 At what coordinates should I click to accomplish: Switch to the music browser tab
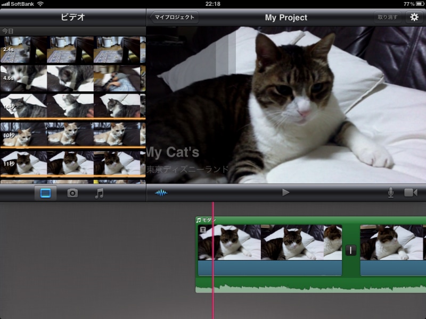[99, 193]
